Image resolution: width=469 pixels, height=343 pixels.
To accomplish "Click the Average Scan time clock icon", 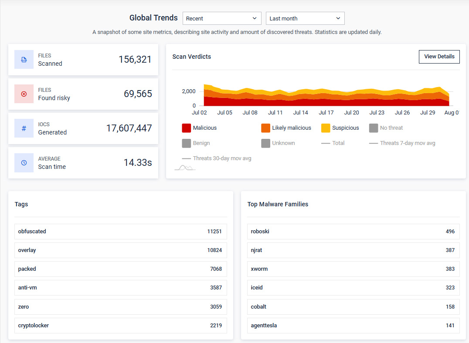I will tap(24, 163).
